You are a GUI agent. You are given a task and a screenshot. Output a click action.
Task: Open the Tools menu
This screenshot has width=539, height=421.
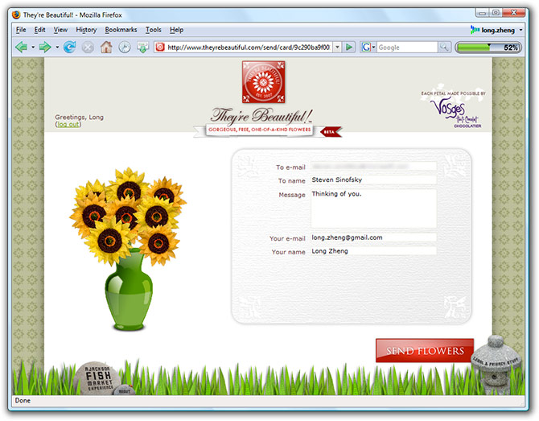click(153, 30)
